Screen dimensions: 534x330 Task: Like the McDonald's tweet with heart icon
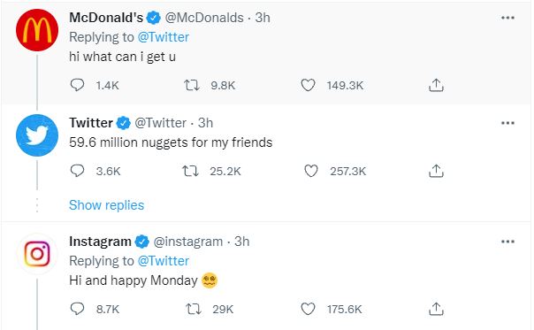308,85
